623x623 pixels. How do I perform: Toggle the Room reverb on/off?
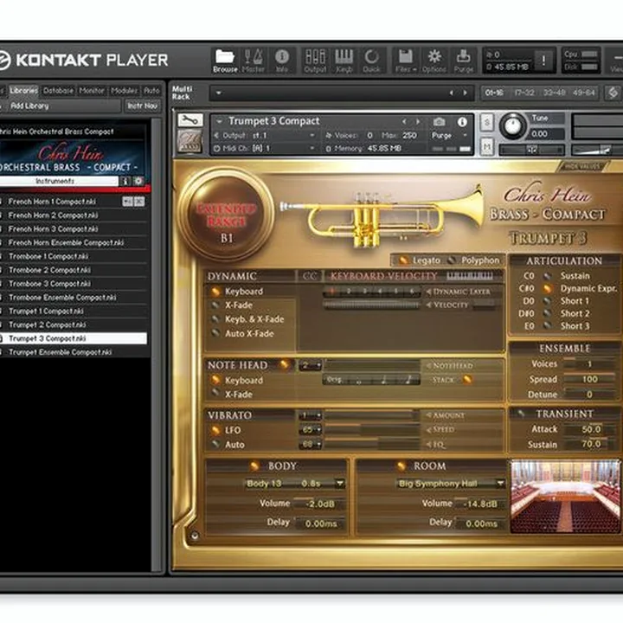(401, 466)
